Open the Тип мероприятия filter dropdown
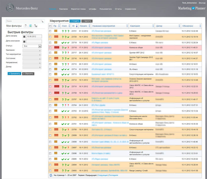 click(32, 55)
